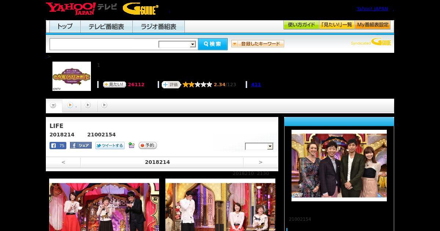Click the 検索 search button

pos(213,44)
